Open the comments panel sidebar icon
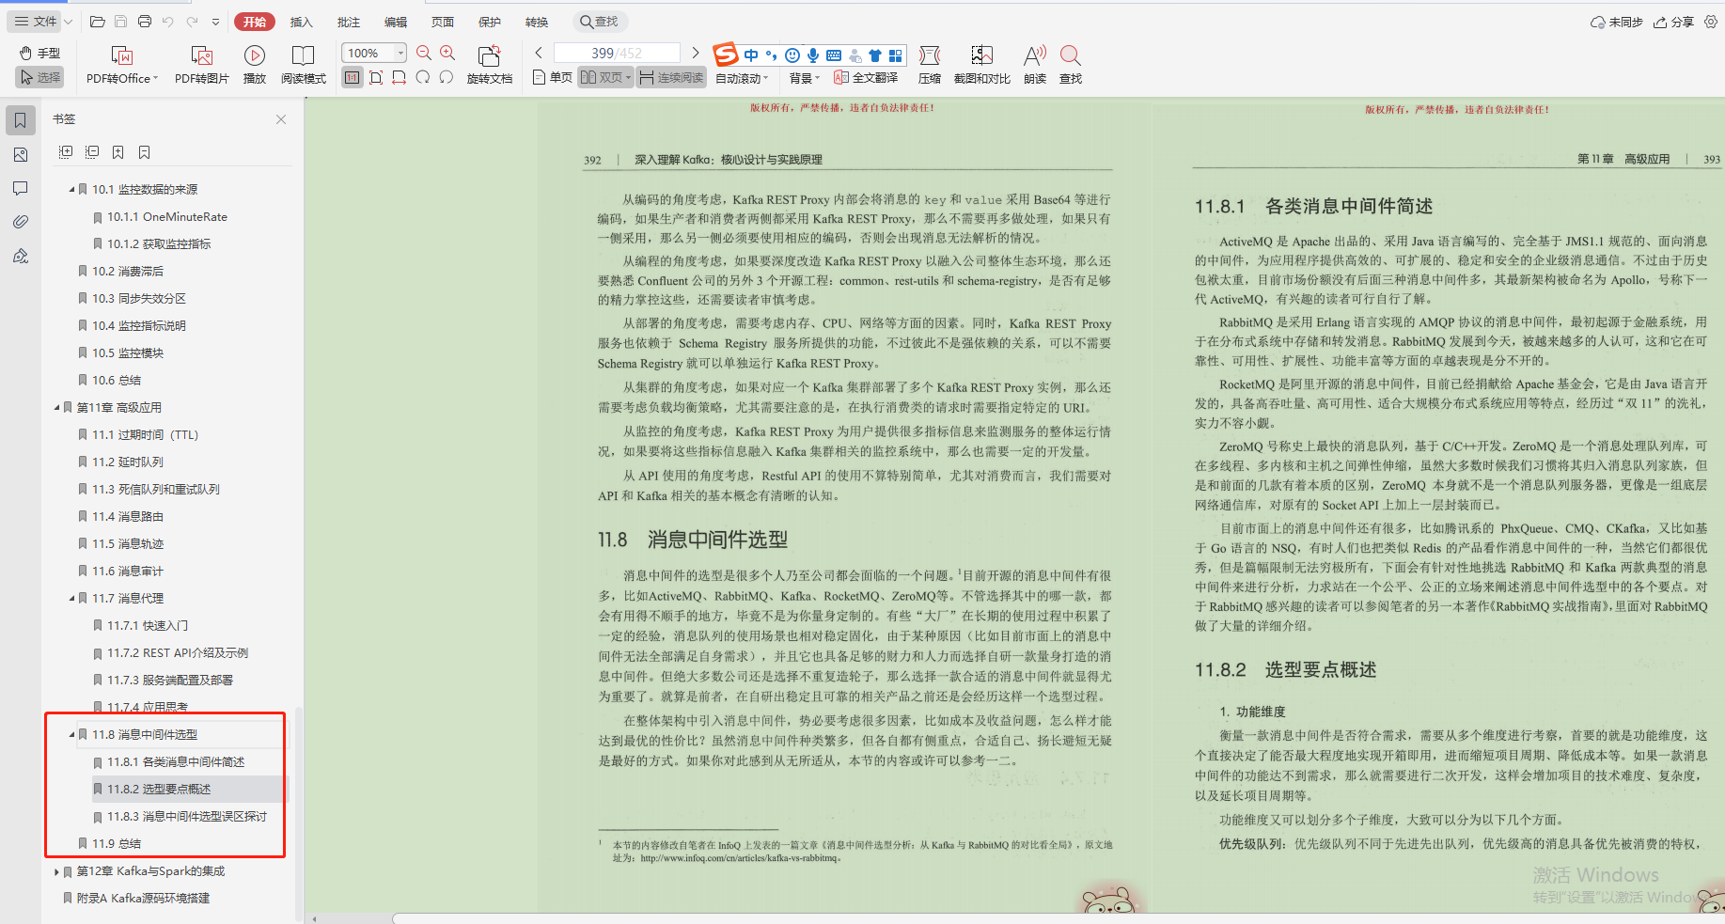Screen dimensions: 1725x924 21,188
